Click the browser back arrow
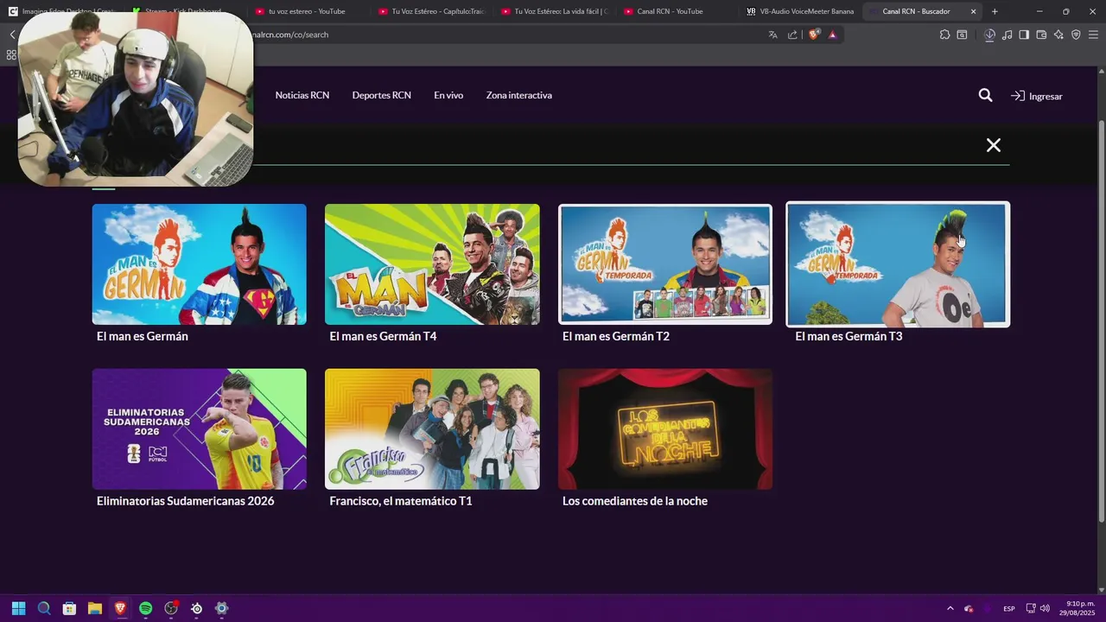This screenshot has height=622, width=1106. tap(12, 35)
